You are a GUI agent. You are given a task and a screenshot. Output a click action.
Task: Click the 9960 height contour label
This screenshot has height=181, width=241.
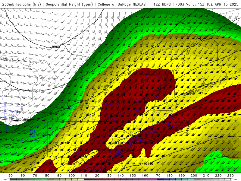[x=56, y=47]
